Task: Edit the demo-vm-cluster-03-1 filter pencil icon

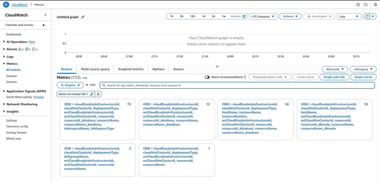Action: 92,94
